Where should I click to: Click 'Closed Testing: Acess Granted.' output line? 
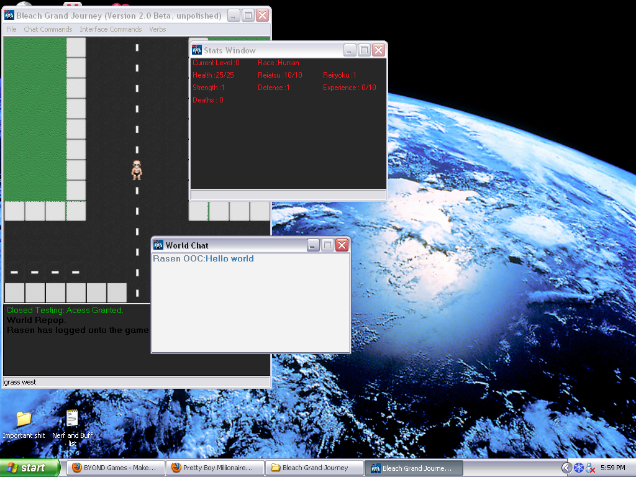(65, 311)
